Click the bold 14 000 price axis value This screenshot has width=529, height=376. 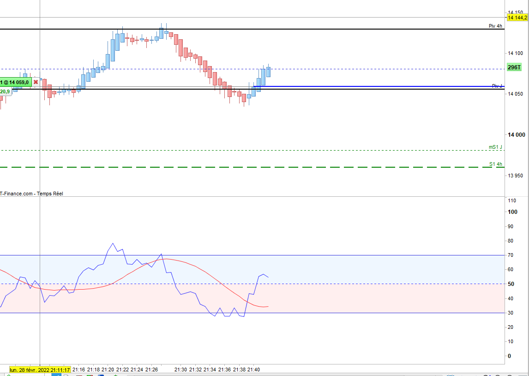[516, 135]
